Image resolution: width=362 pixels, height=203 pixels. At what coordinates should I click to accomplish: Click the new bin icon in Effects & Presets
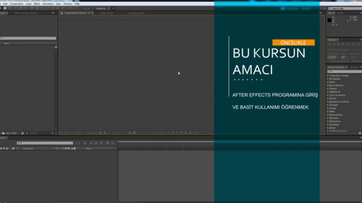coord(360,133)
